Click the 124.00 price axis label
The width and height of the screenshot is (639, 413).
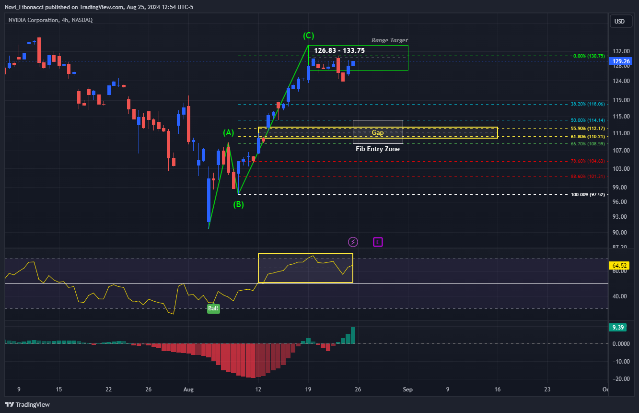(x=621, y=81)
